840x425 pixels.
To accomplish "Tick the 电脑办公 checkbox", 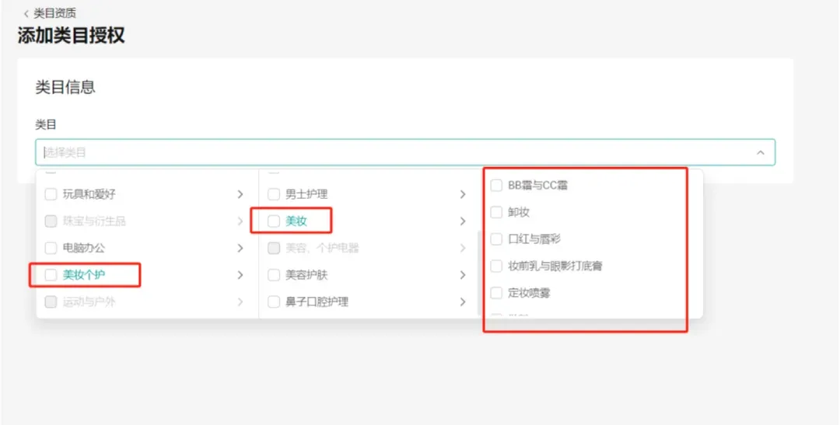I will click(x=51, y=248).
